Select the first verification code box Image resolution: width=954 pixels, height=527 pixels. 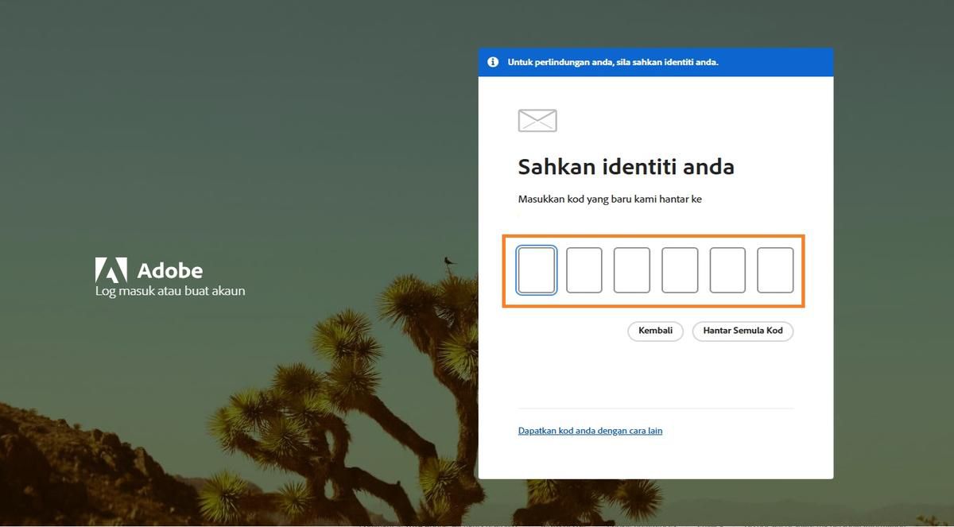click(x=536, y=269)
